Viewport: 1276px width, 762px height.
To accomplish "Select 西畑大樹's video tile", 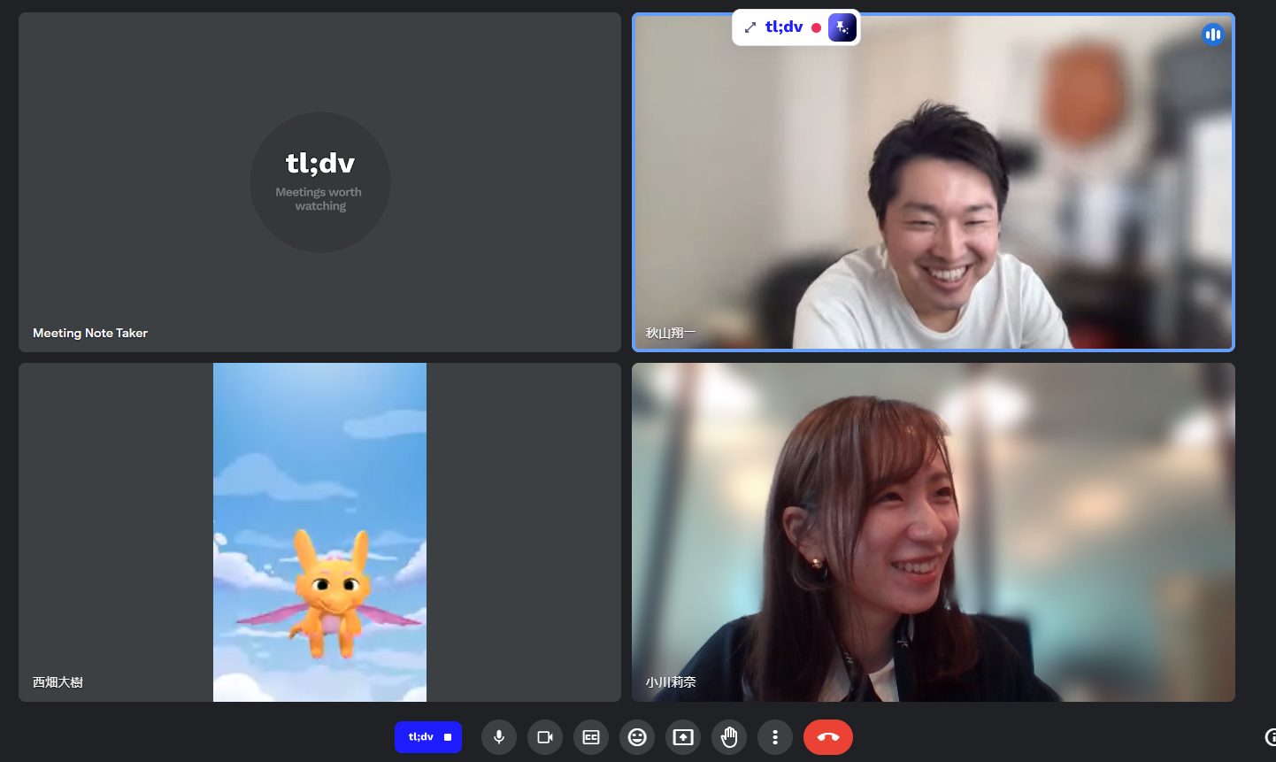I will [x=319, y=532].
